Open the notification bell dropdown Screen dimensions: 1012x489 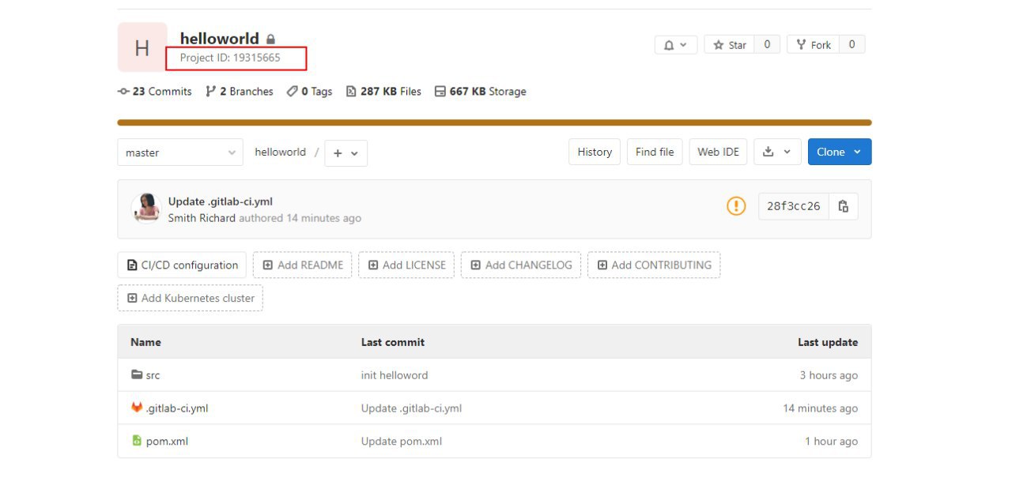676,45
